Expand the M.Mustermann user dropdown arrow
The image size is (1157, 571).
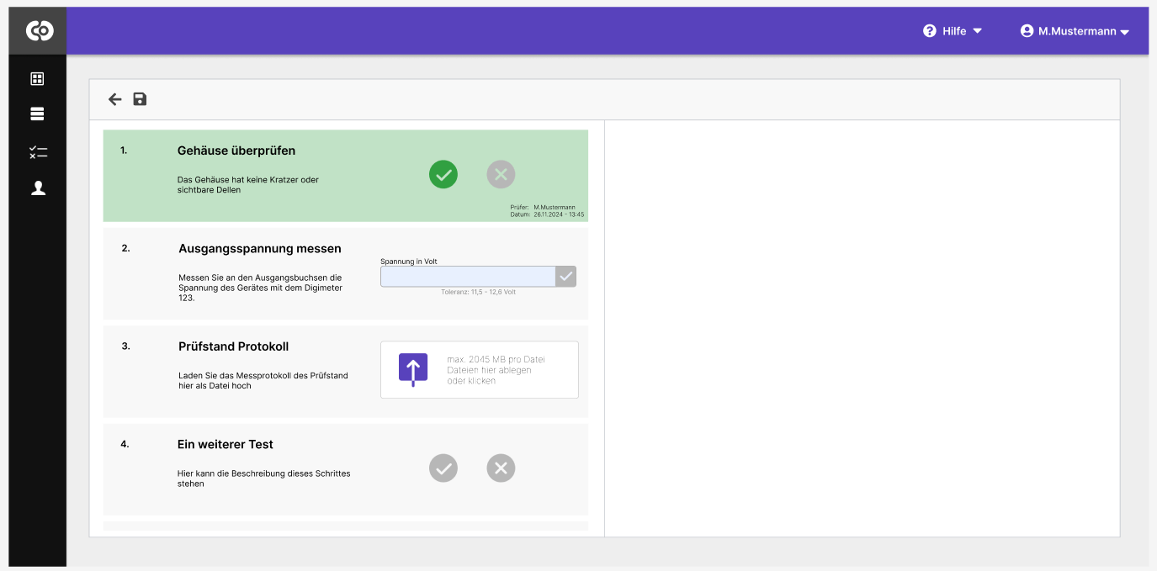[1124, 32]
